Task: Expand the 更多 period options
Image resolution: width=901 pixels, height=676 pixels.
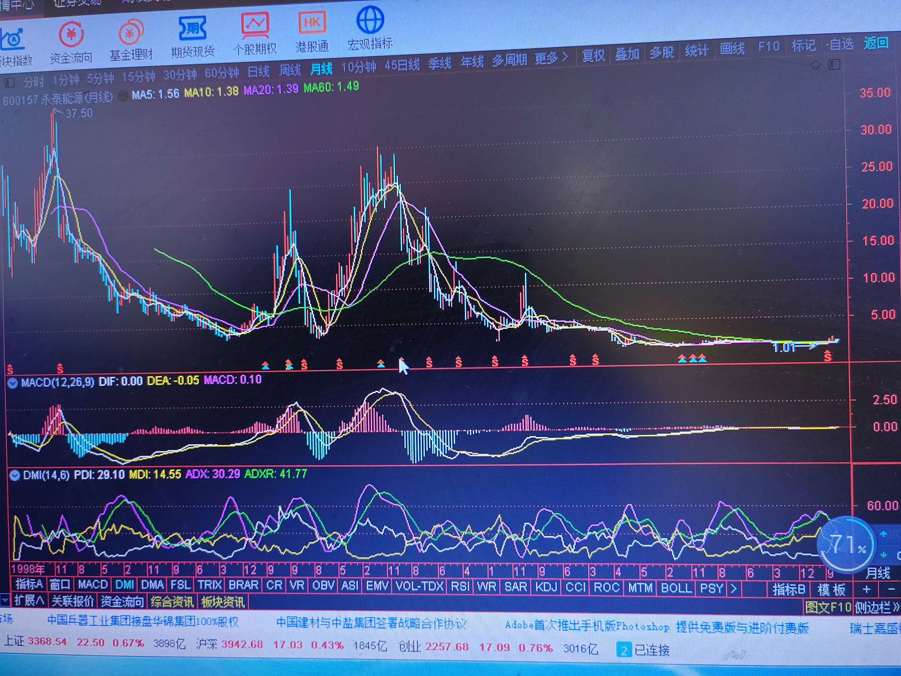Action: tap(551, 59)
